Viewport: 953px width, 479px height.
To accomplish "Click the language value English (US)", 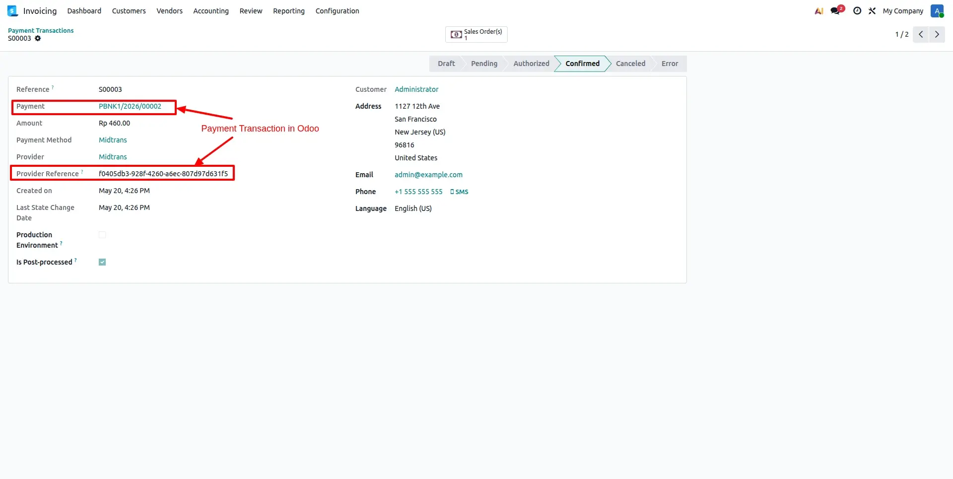I will tap(413, 208).
